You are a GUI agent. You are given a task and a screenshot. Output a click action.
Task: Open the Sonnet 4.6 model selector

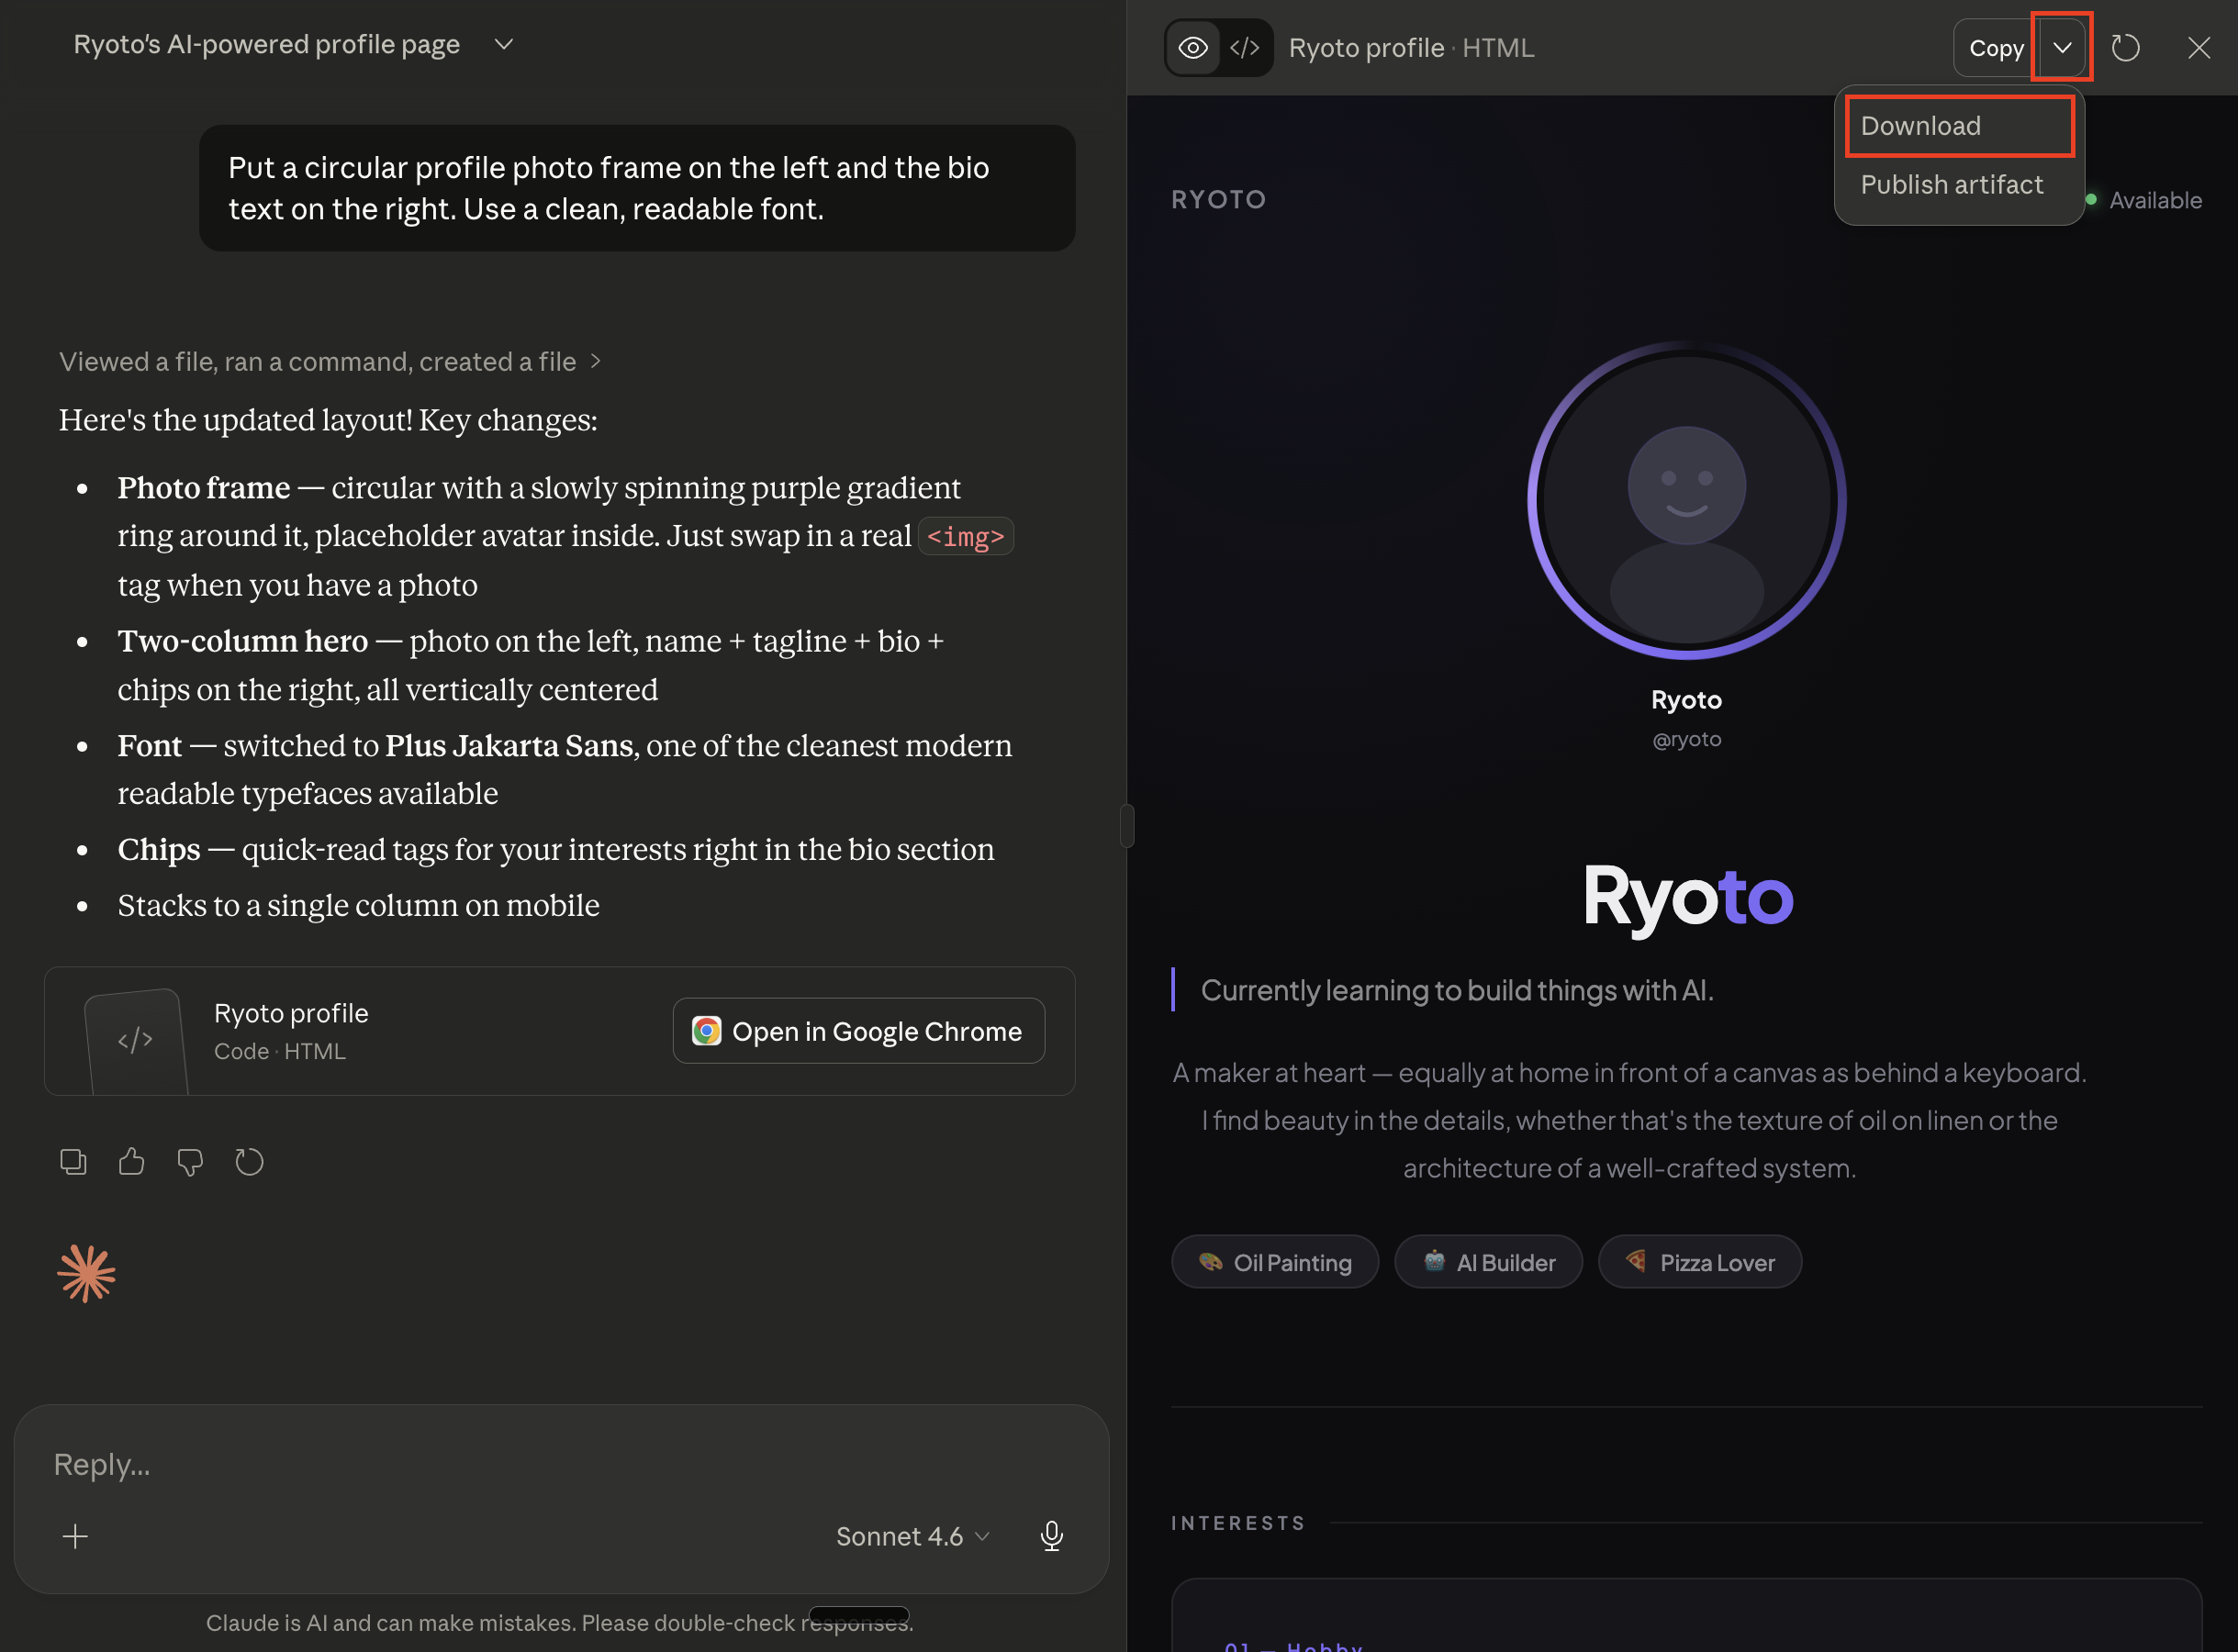pyautogui.click(x=912, y=1536)
